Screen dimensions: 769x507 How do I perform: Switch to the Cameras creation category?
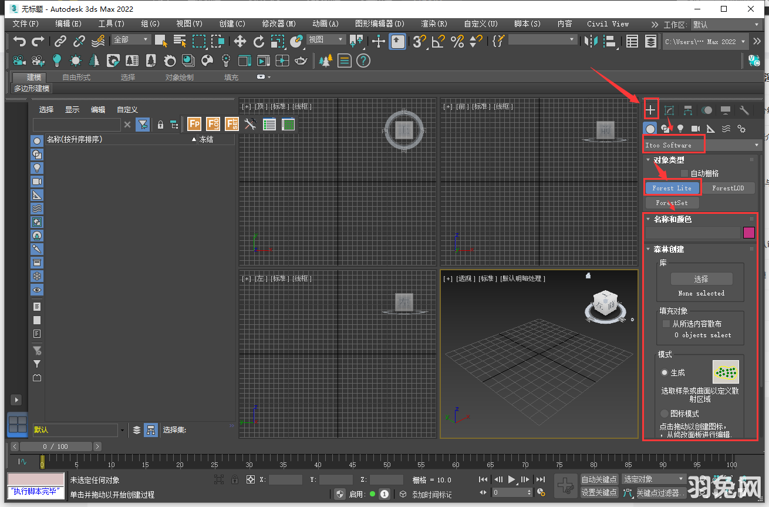pos(696,128)
